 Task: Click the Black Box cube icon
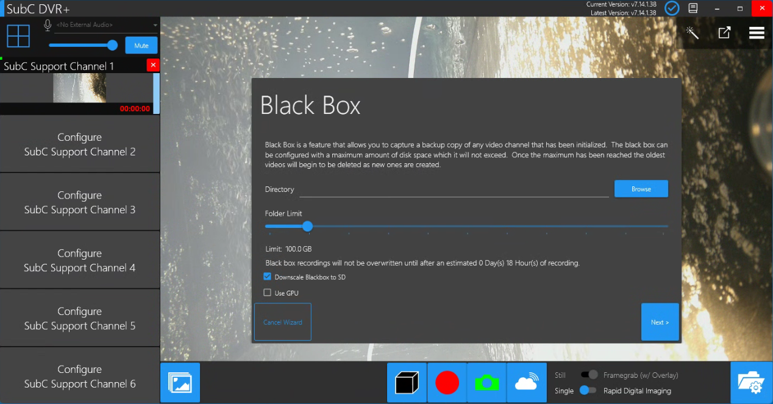[407, 383]
